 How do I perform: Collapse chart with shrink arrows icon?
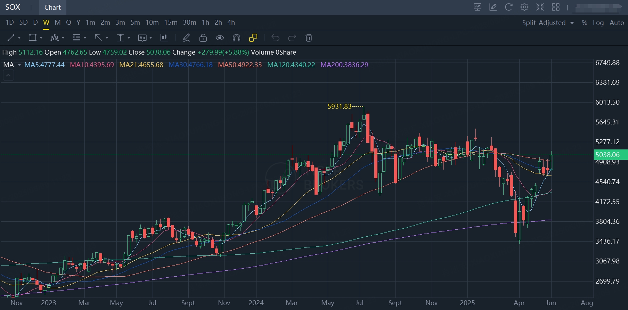point(540,7)
